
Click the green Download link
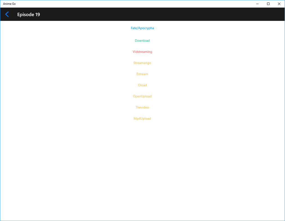point(142,40)
